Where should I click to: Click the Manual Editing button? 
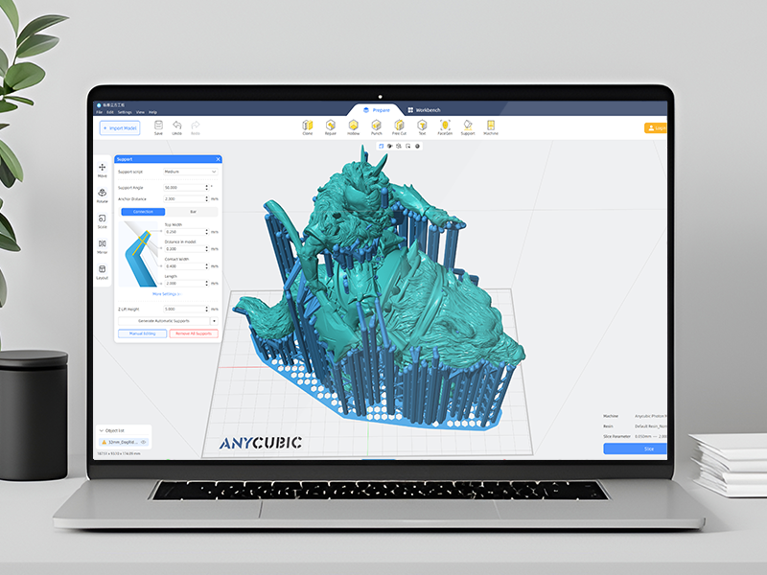[x=142, y=333]
